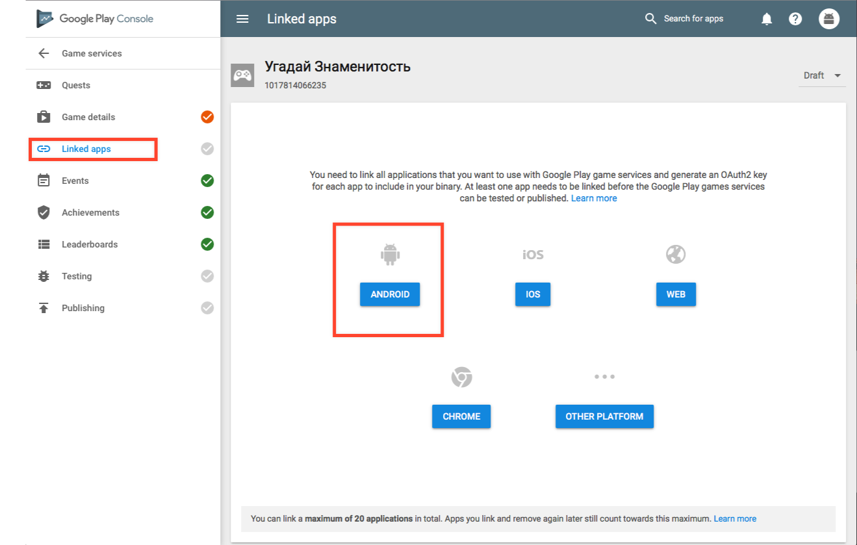
Task: Go to Game details
Action: [88, 117]
